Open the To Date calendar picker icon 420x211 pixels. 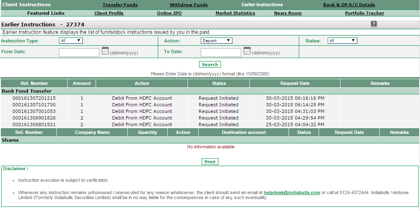[247, 51]
